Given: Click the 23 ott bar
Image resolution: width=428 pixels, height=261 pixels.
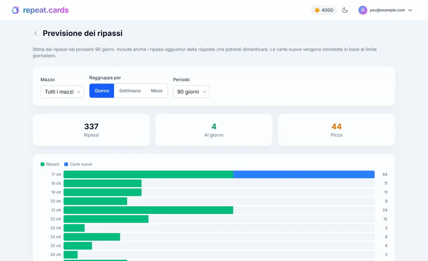Looking at the screenshot, I should 74,228.
